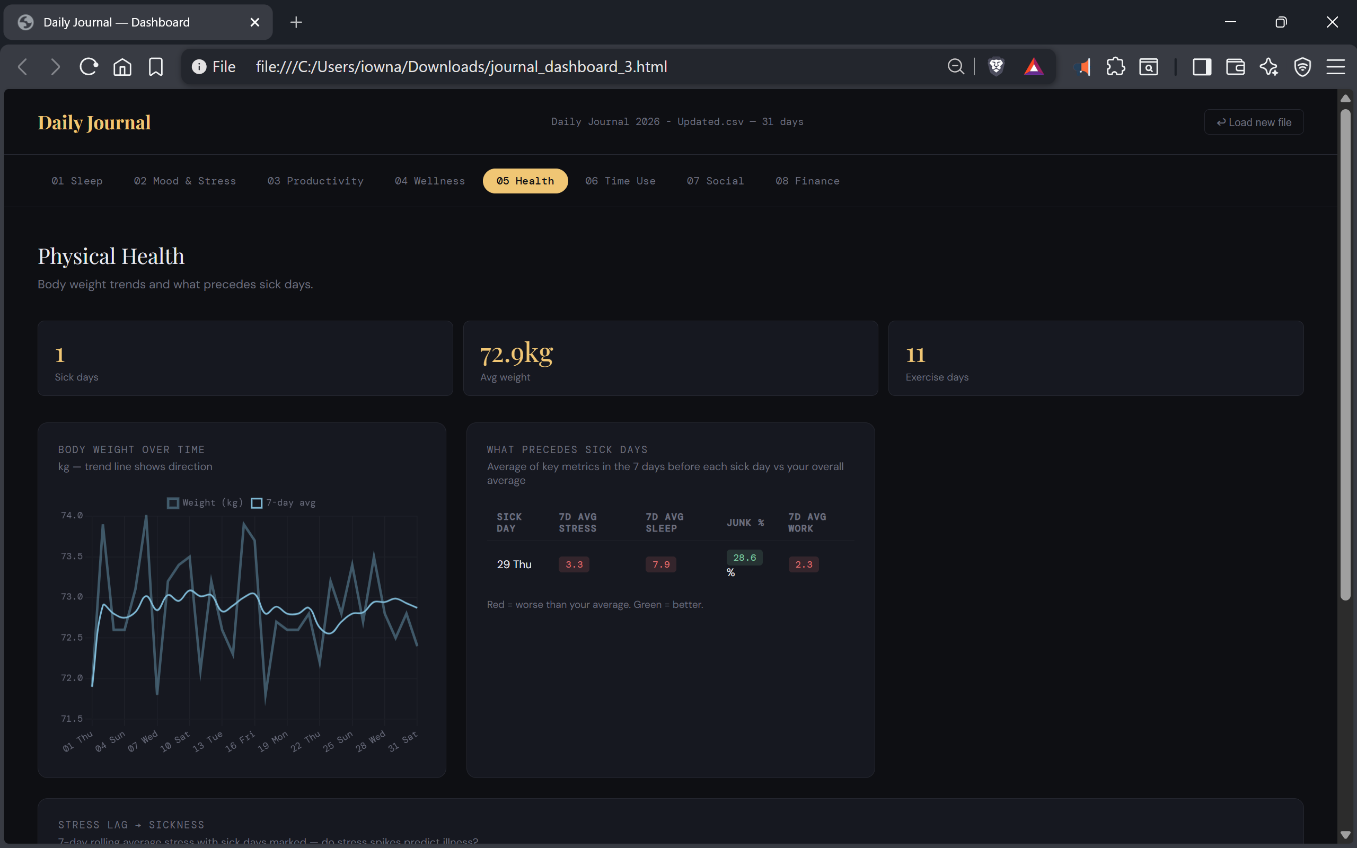
Task: Click the BODY WEIGHT OVER TIME heading
Action: [131, 449]
